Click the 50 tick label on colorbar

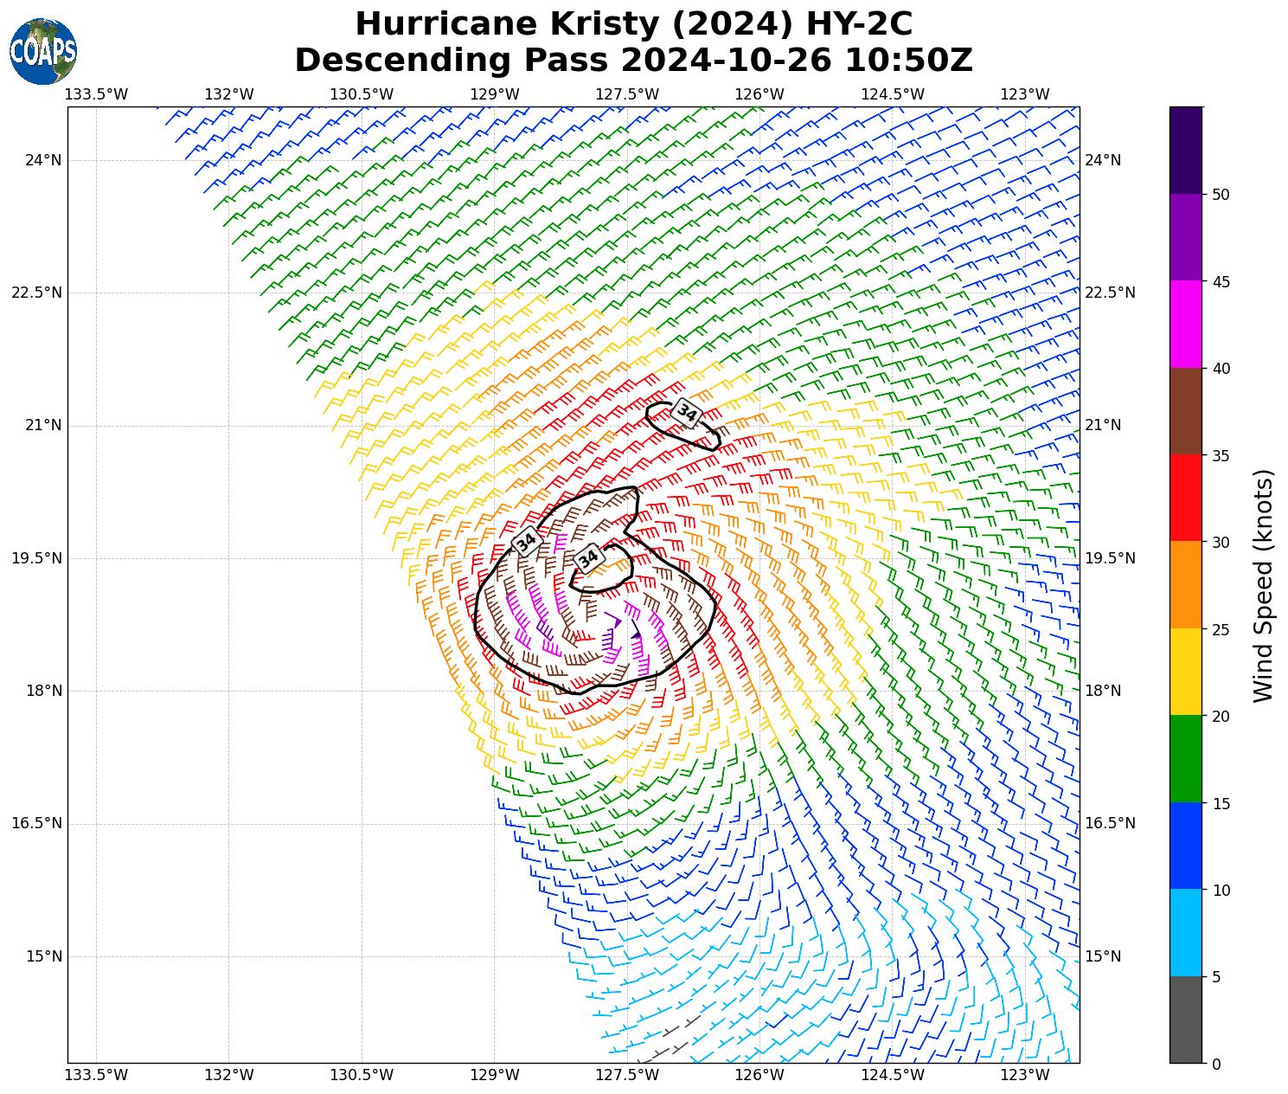pyautogui.click(x=1221, y=195)
